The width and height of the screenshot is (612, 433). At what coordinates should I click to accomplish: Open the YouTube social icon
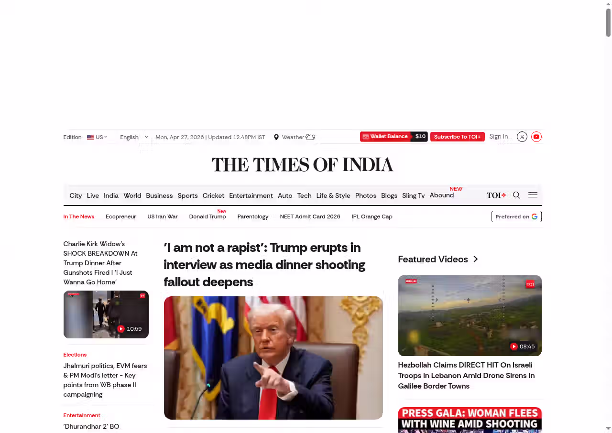tap(536, 137)
